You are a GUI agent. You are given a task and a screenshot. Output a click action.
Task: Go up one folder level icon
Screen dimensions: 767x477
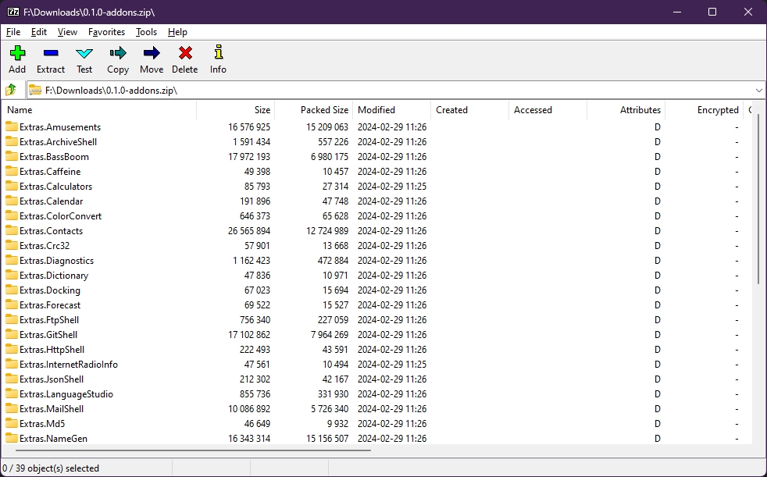click(11, 90)
